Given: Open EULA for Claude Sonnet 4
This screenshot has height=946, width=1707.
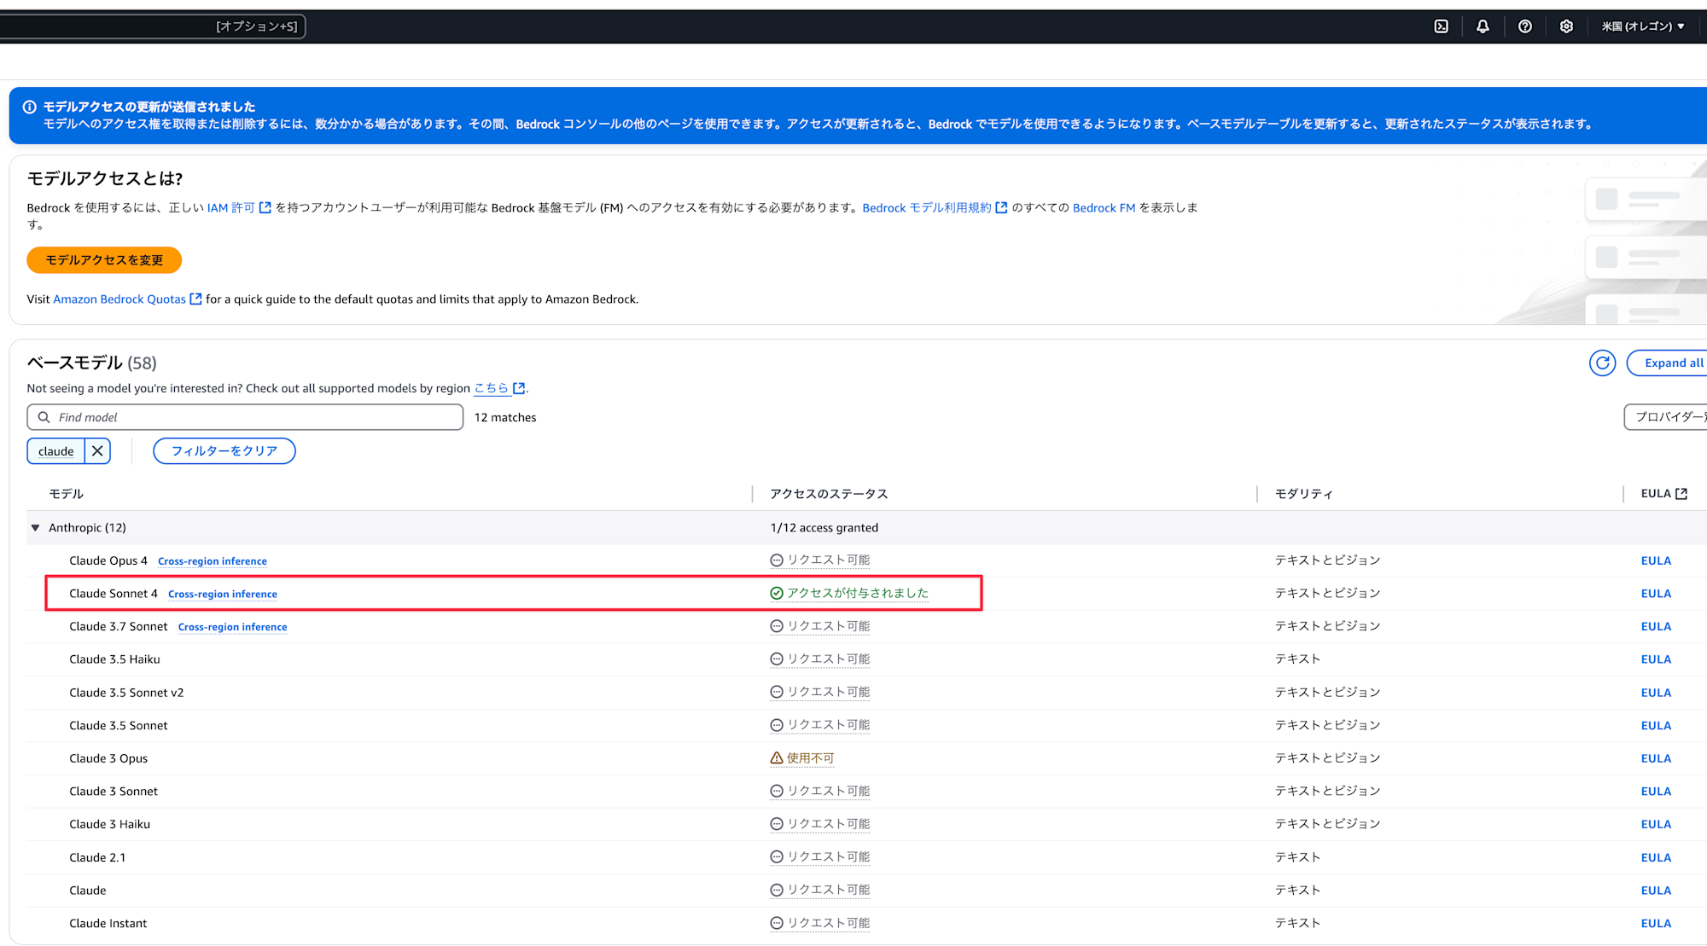Looking at the screenshot, I should pos(1656,594).
